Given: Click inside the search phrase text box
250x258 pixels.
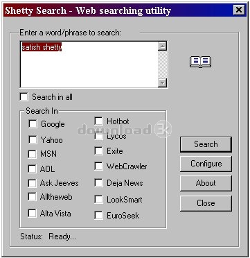Looking at the screenshot, I should coord(89,64).
